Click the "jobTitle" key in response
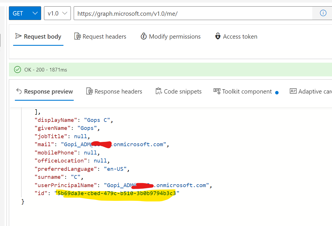This screenshot has width=332, height=226. (x=51, y=136)
